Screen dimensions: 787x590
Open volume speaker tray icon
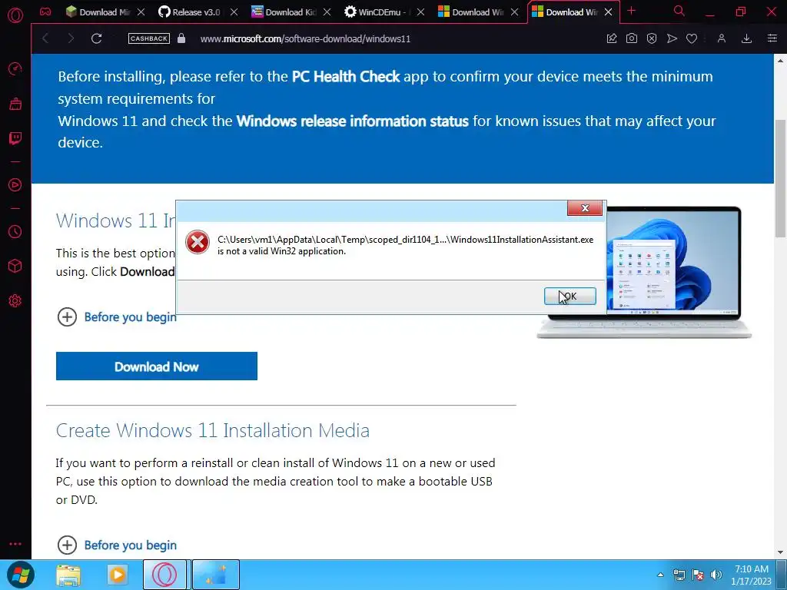[x=716, y=575]
